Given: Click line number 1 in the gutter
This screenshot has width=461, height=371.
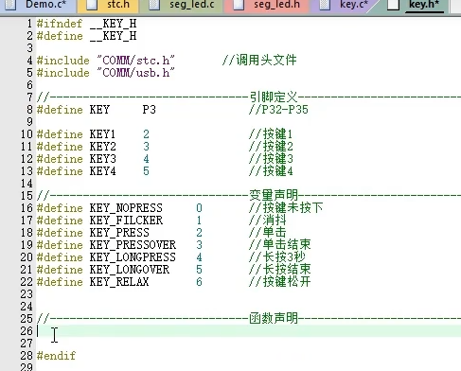Looking at the screenshot, I should (29, 24).
